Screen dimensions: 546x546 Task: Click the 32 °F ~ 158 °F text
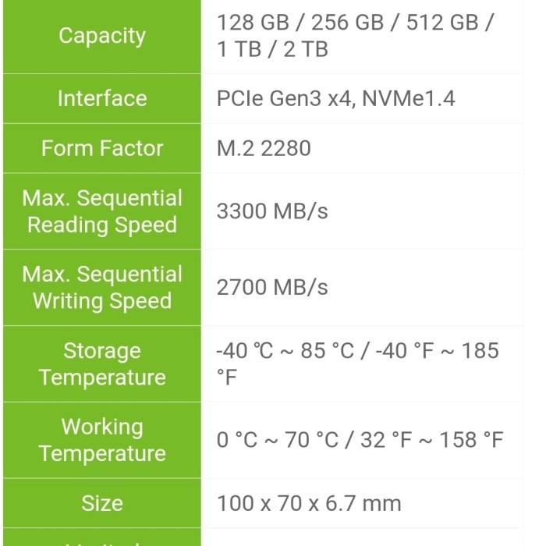click(431, 441)
